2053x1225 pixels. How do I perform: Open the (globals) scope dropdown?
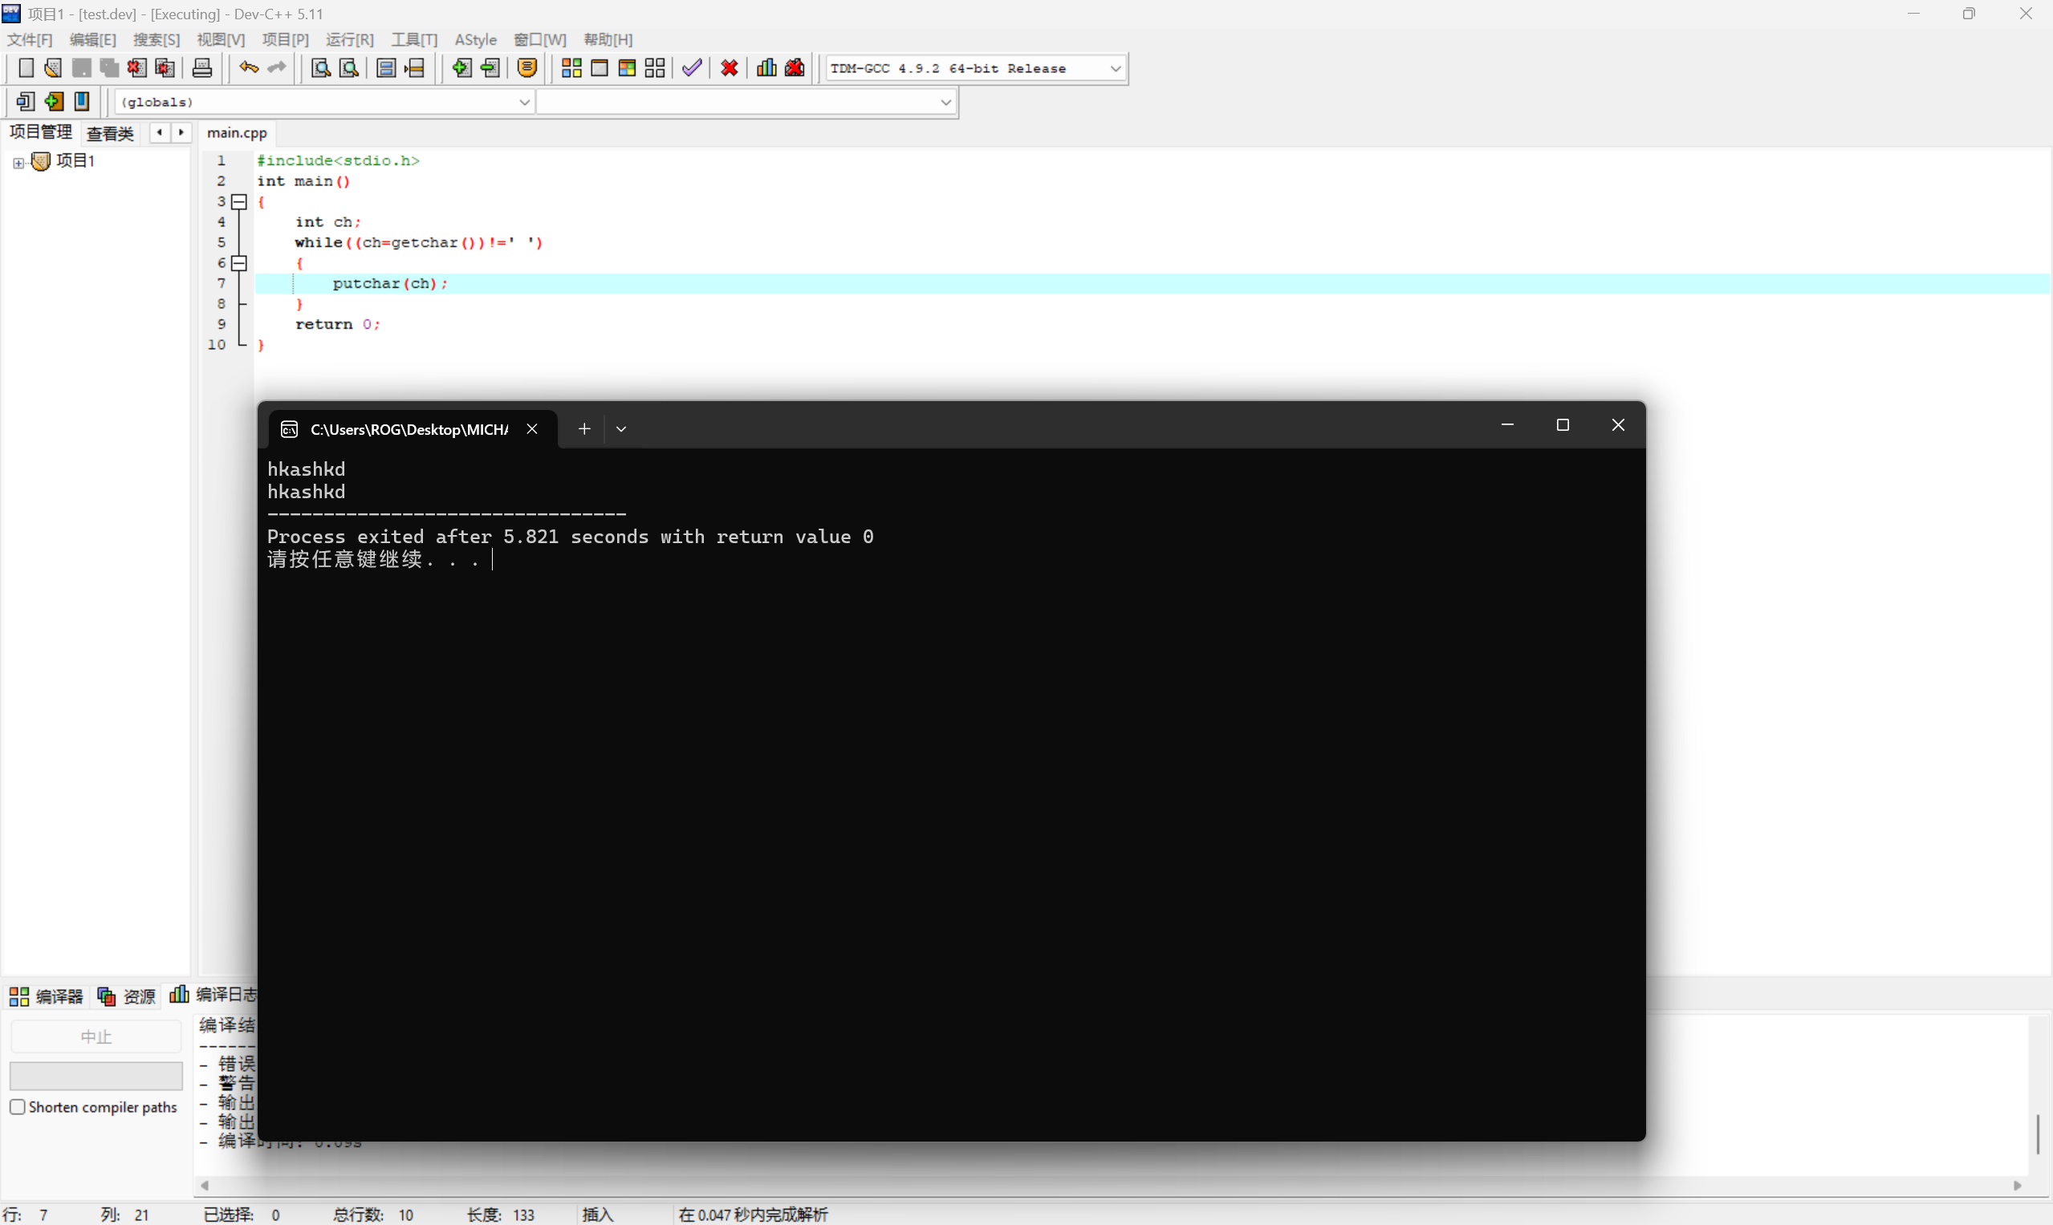tap(523, 103)
